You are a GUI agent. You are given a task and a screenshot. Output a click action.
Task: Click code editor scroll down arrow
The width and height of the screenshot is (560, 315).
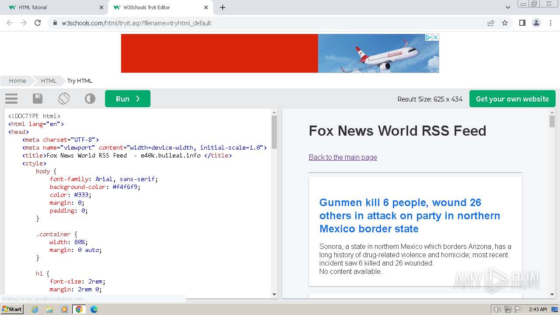click(x=274, y=294)
